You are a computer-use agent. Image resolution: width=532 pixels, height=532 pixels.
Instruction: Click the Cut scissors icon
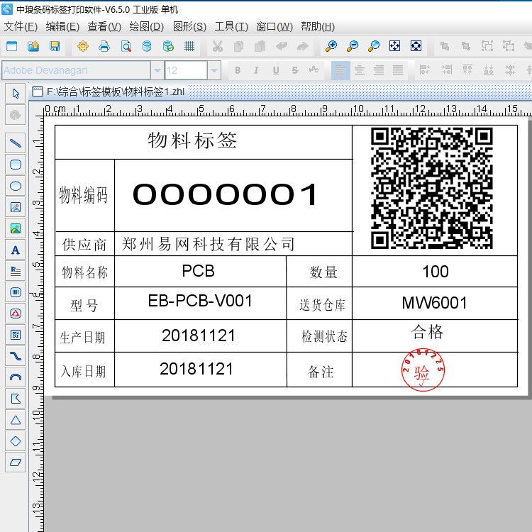point(218,46)
